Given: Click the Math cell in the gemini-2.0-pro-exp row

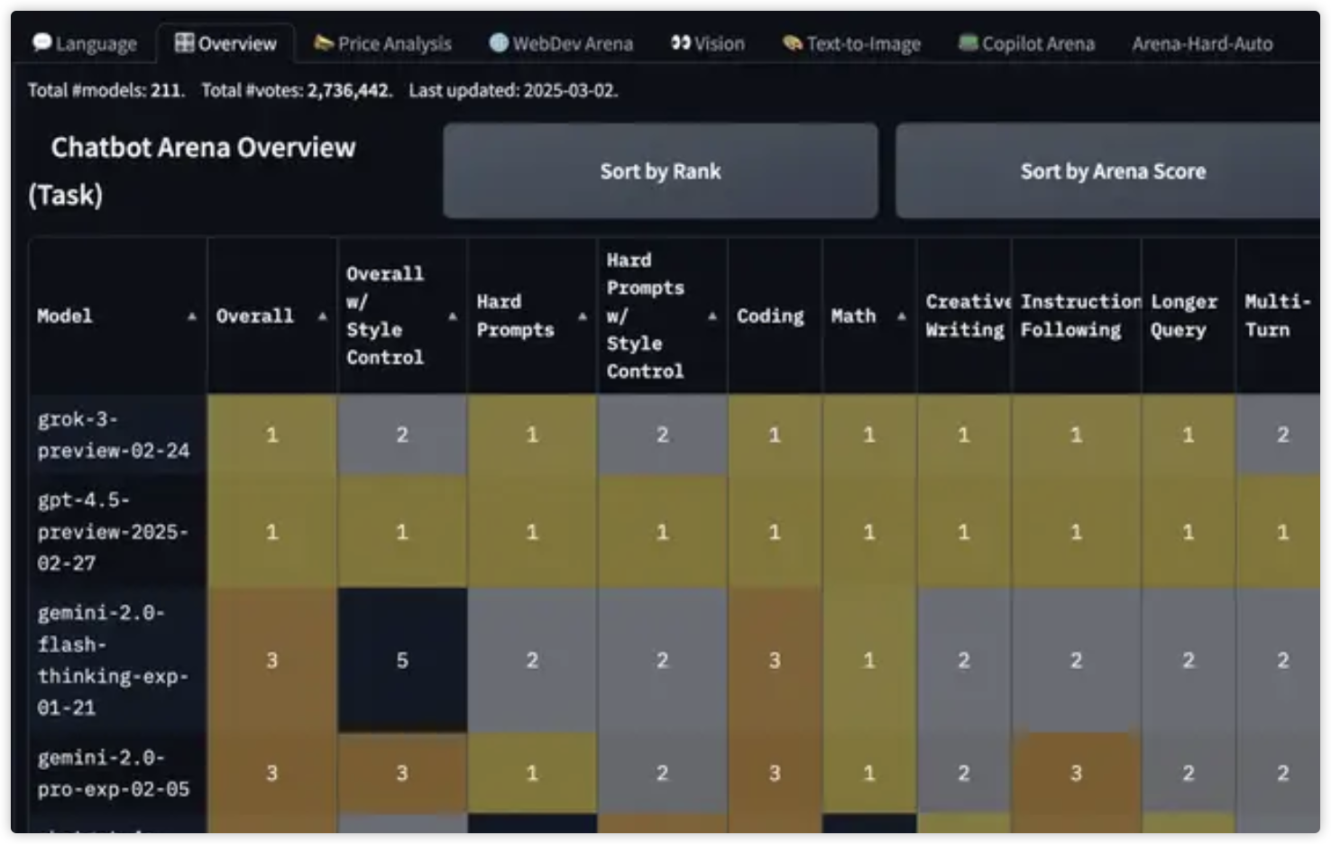Looking at the screenshot, I should tap(869, 773).
